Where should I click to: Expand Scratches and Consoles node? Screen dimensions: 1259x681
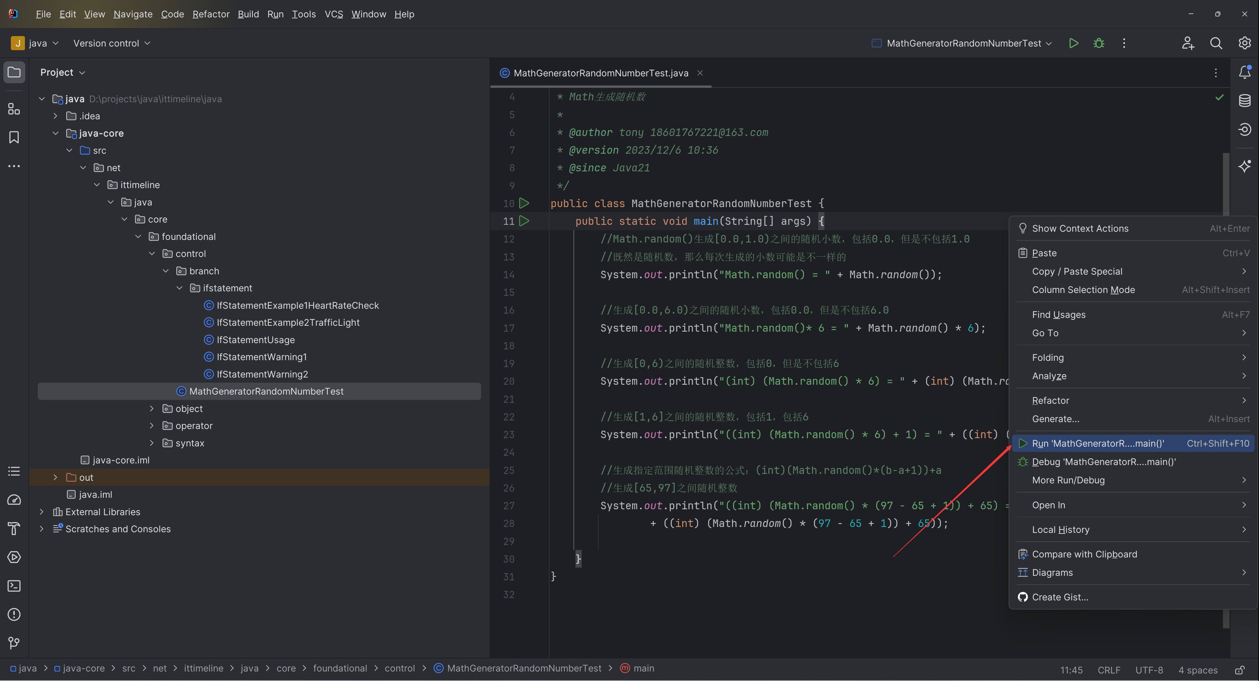point(42,529)
